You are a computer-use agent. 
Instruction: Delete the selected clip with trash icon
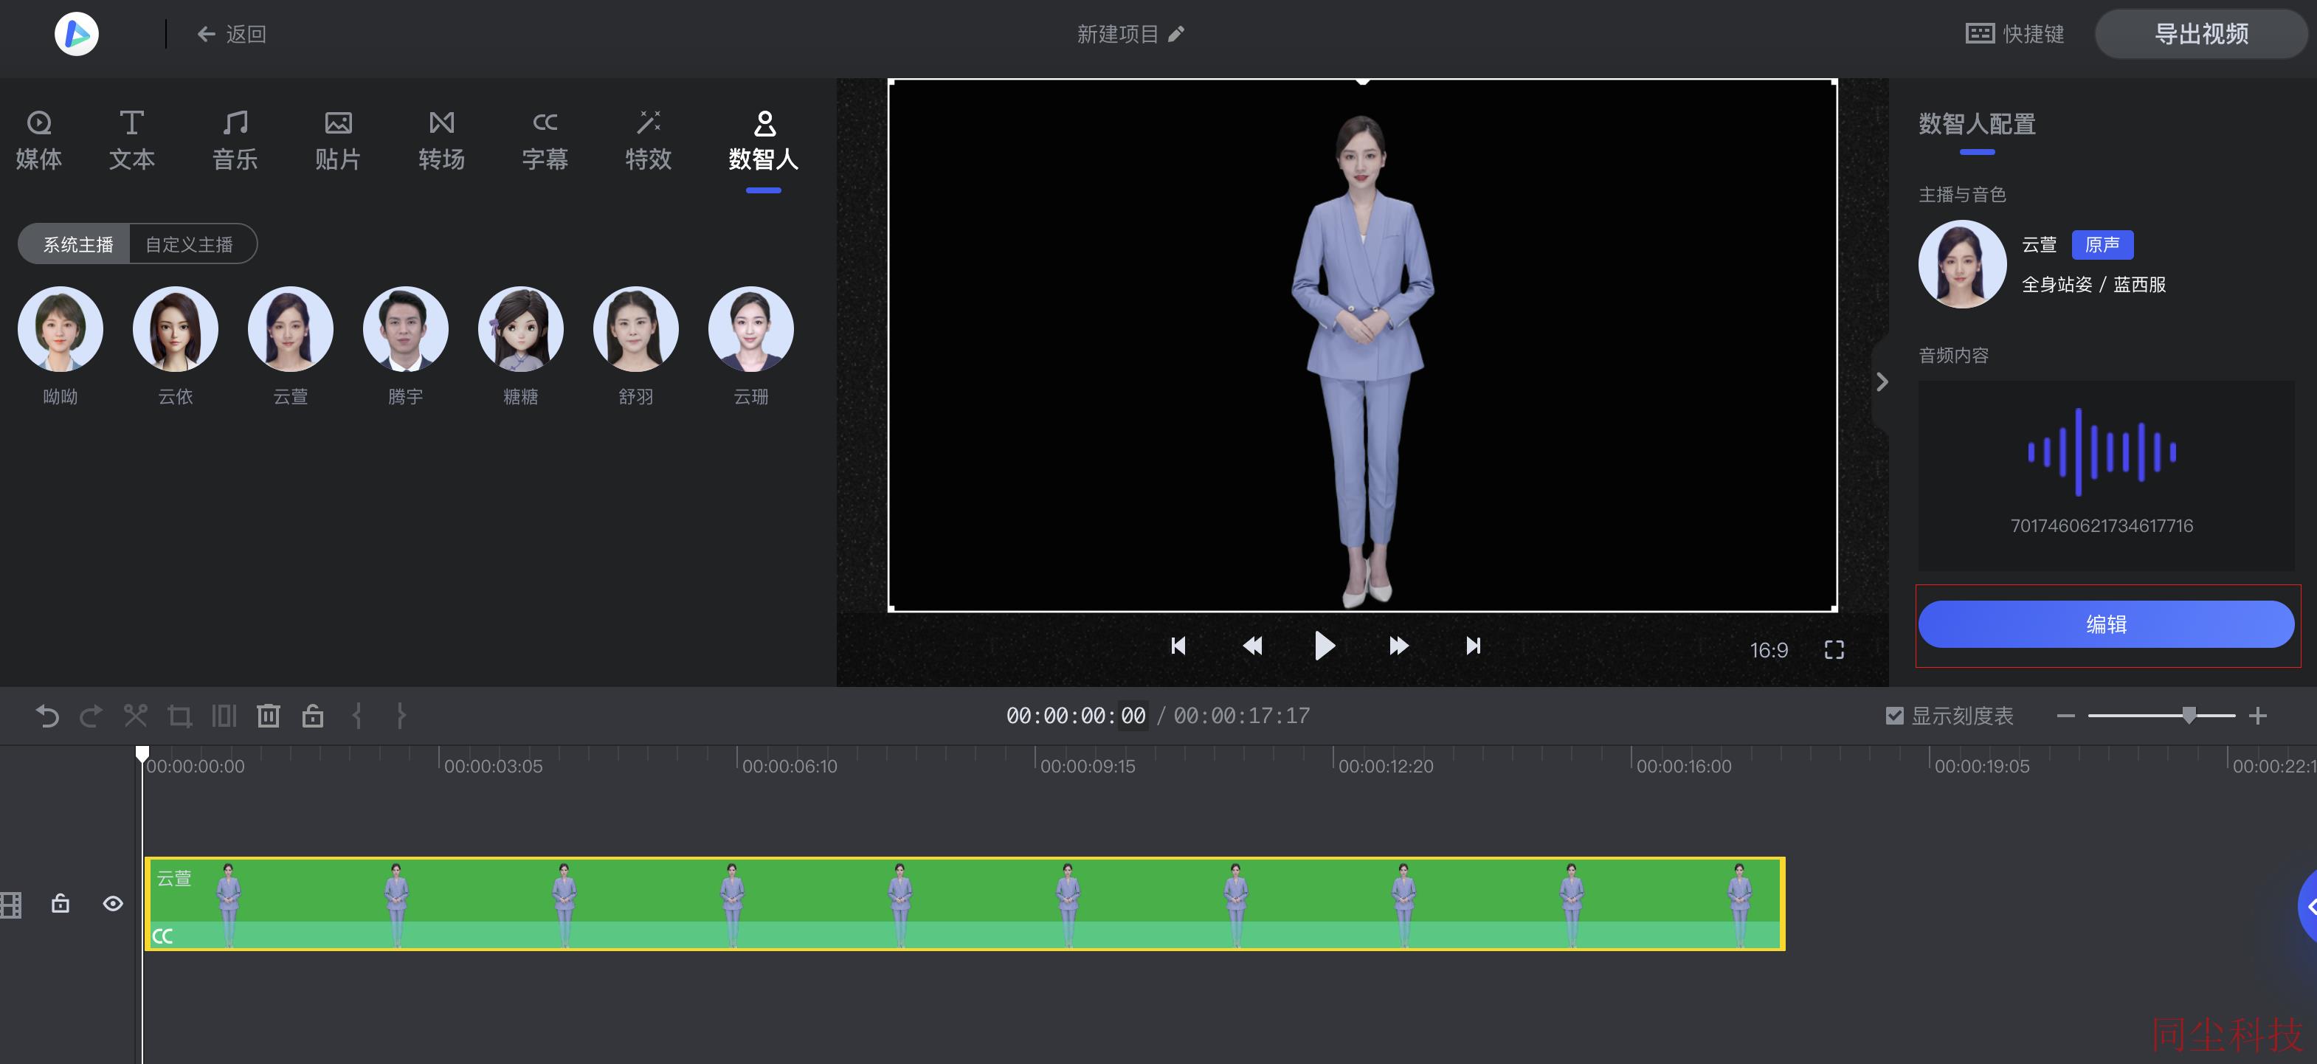268,716
